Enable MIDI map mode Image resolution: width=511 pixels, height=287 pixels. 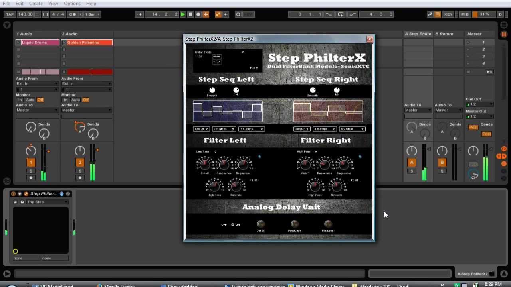[x=465, y=14]
